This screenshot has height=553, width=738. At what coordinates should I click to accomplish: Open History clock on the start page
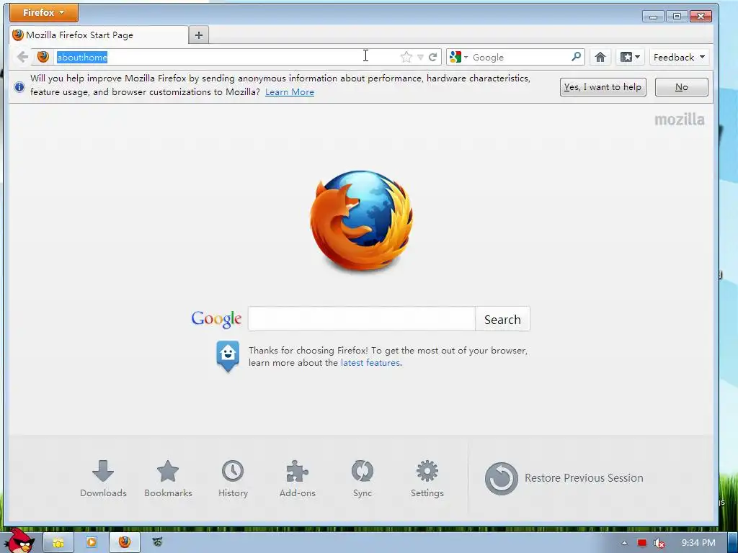(x=233, y=479)
